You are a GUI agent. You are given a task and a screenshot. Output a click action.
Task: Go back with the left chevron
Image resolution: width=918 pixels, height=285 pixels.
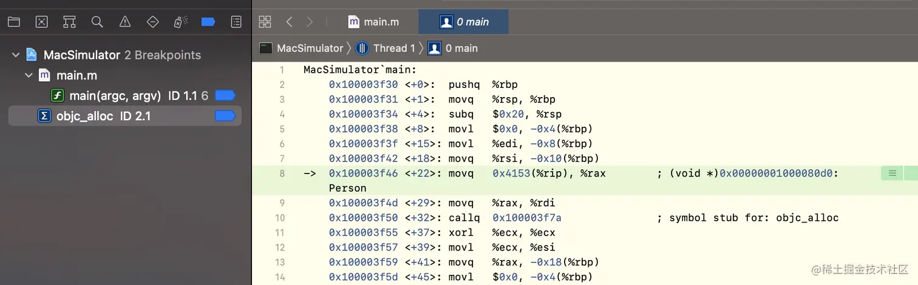(x=290, y=22)
